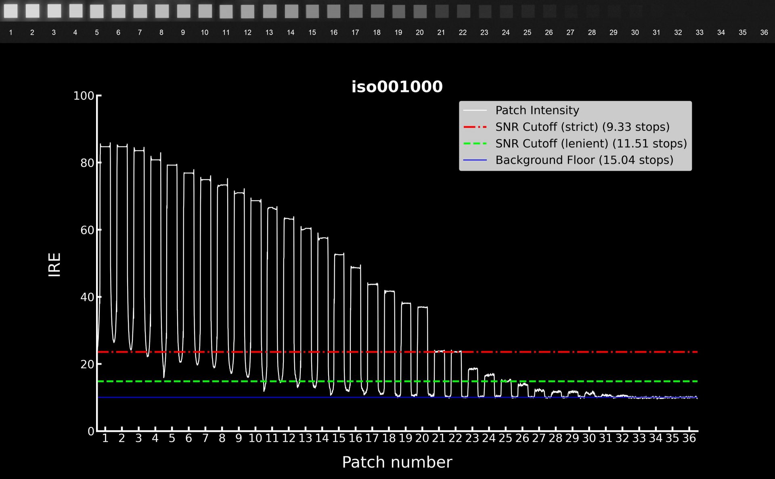
Task: Click x-axis tick label 36
Action: point(689,438)
